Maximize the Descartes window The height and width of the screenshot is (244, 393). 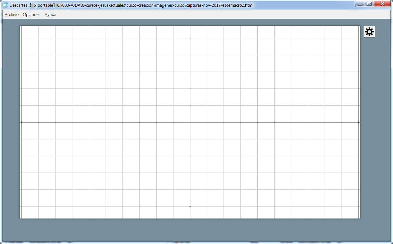point(369,4)
